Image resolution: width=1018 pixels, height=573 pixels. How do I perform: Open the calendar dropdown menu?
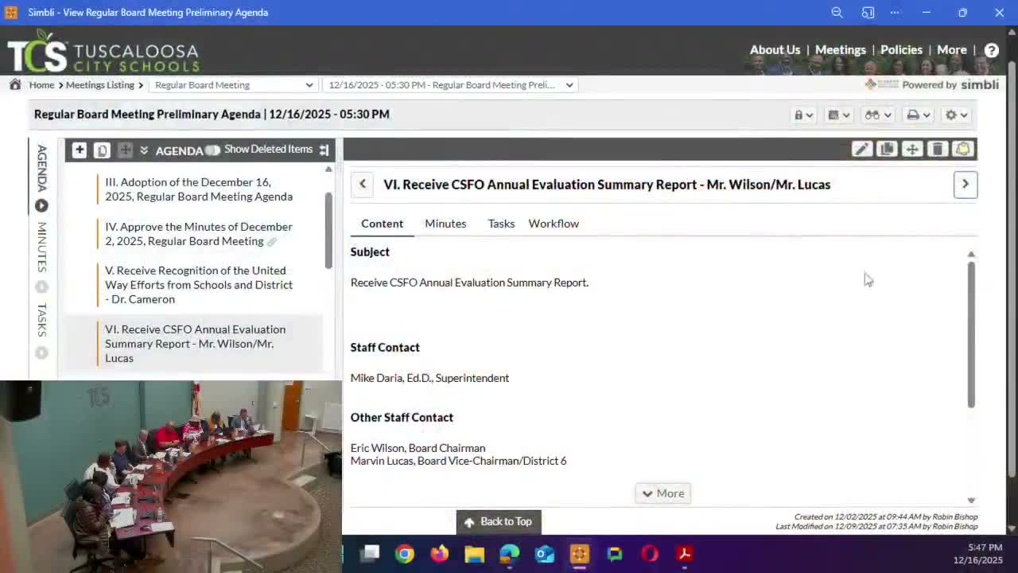pyautogui.click(x=839, y=115)
